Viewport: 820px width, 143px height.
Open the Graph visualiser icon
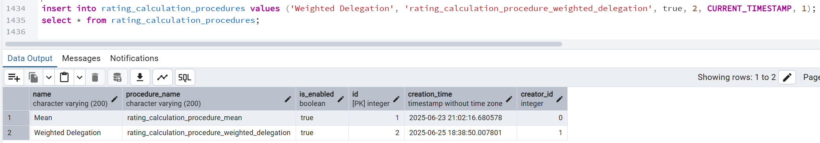pos(162,77)
